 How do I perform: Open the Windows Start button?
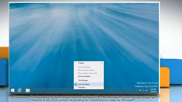coord(13,90)
